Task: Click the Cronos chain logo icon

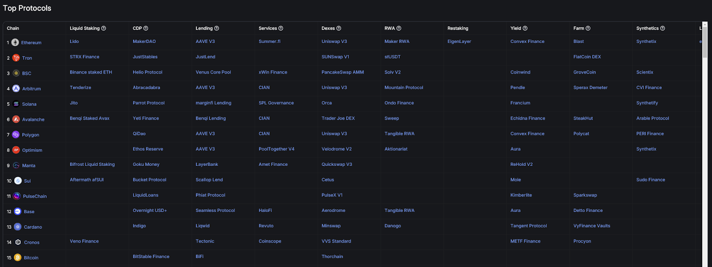Action: pos(18,242)
